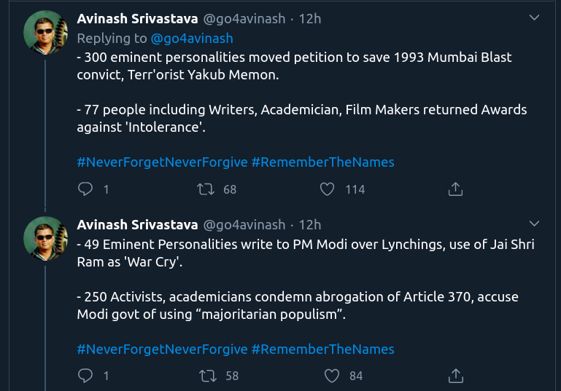Open the second tweet's @go4avinash handle

pos(244,224)
